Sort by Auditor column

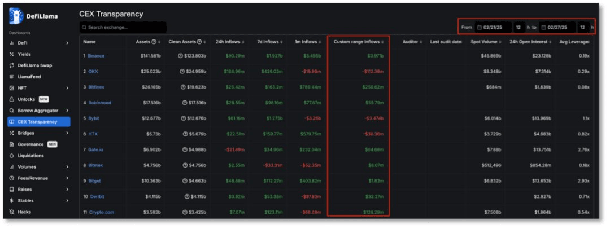(412, 42)
